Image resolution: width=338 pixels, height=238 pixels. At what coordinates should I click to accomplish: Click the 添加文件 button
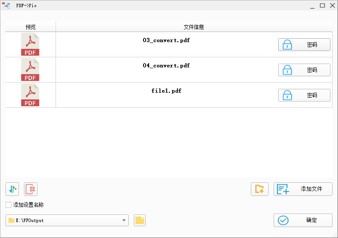(x=303, y=189)
